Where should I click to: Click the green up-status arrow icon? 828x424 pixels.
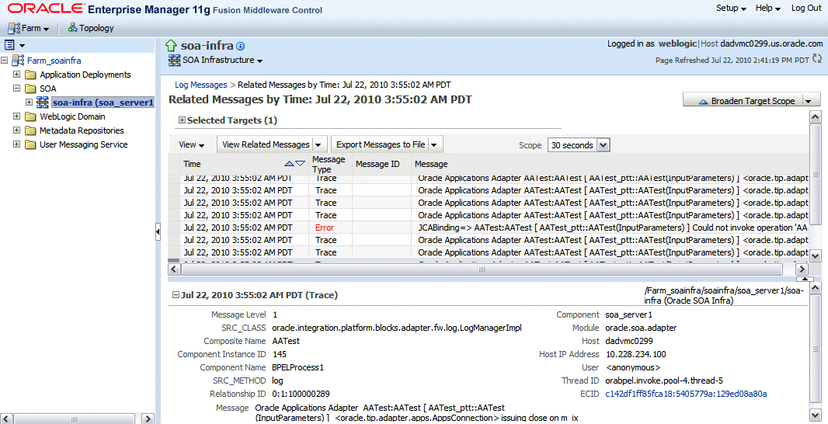171,45
